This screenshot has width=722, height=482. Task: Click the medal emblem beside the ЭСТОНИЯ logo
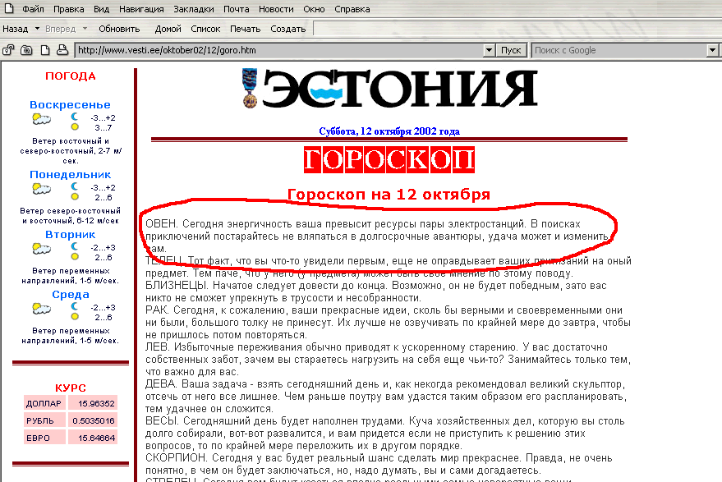[250, 89]
